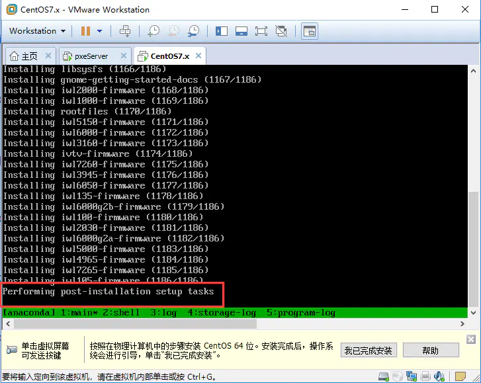Click the vertical scrollbar down arrow
Viewport: 481px width, 383px height.
[x=473, y=313]
